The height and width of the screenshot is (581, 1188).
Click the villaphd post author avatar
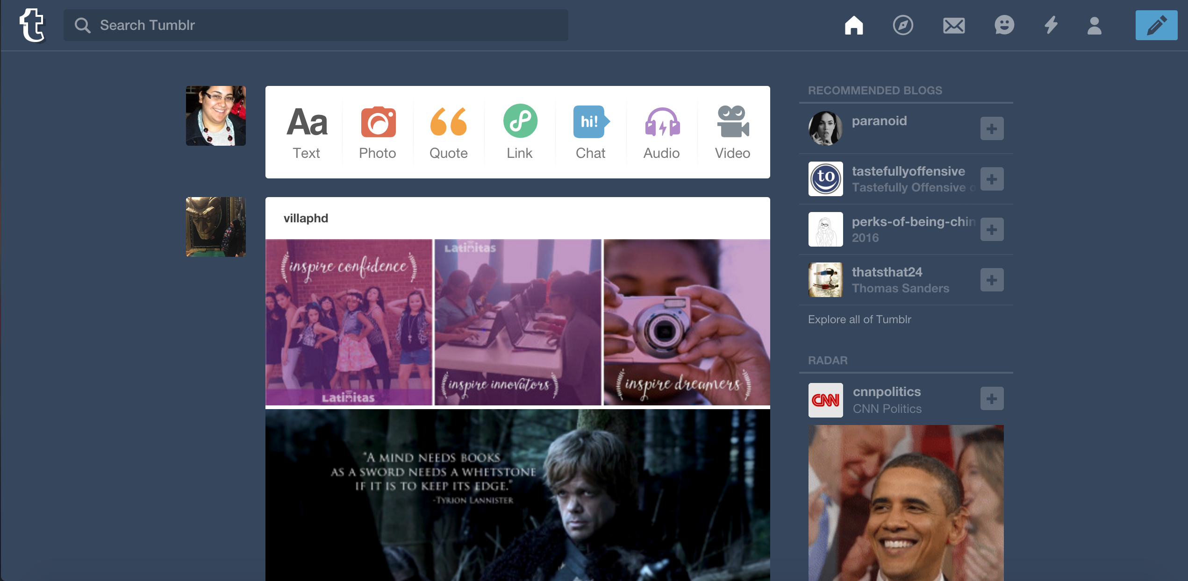click(x=216, y=227)
